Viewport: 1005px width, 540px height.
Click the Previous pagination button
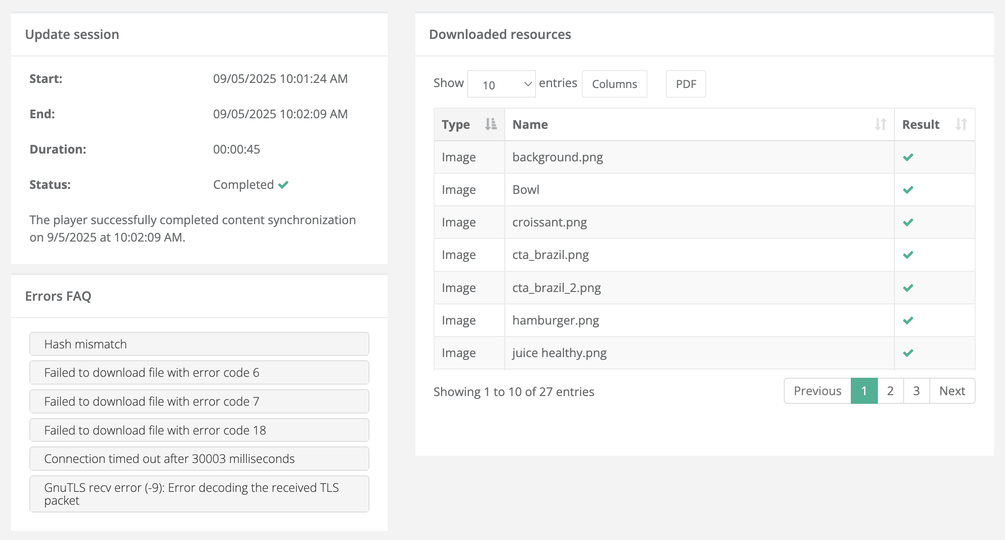(x=817, y=391)
